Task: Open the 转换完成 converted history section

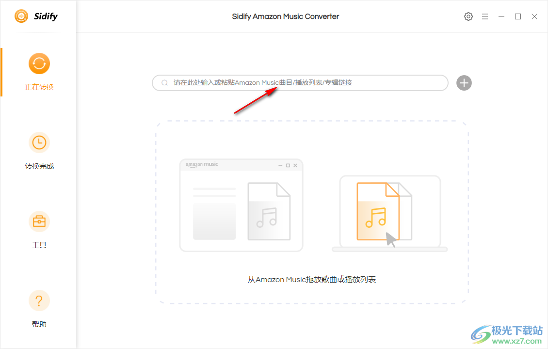Action: click(x=39, y=151)
